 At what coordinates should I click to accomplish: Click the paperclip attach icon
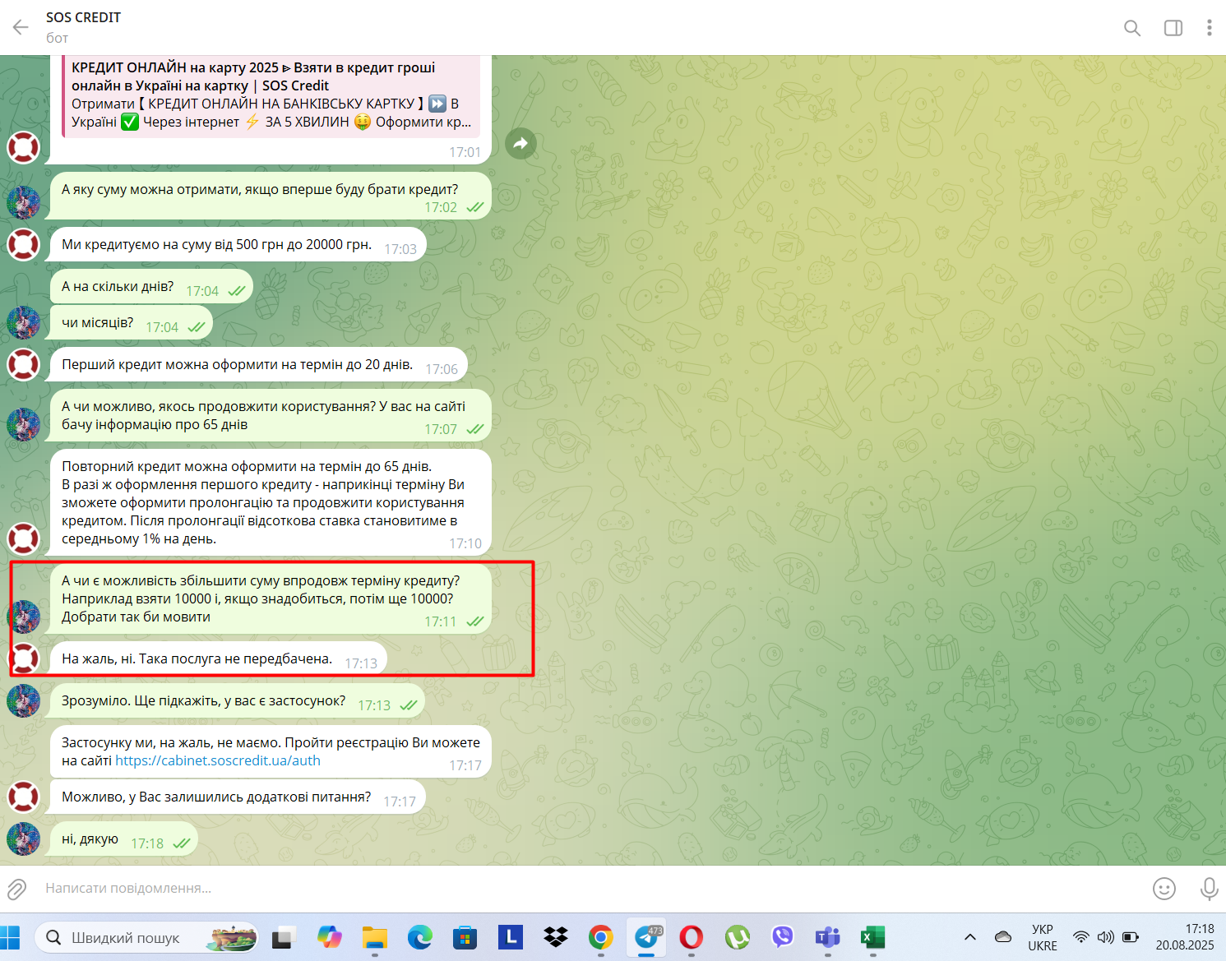click(x=17, y=889)
